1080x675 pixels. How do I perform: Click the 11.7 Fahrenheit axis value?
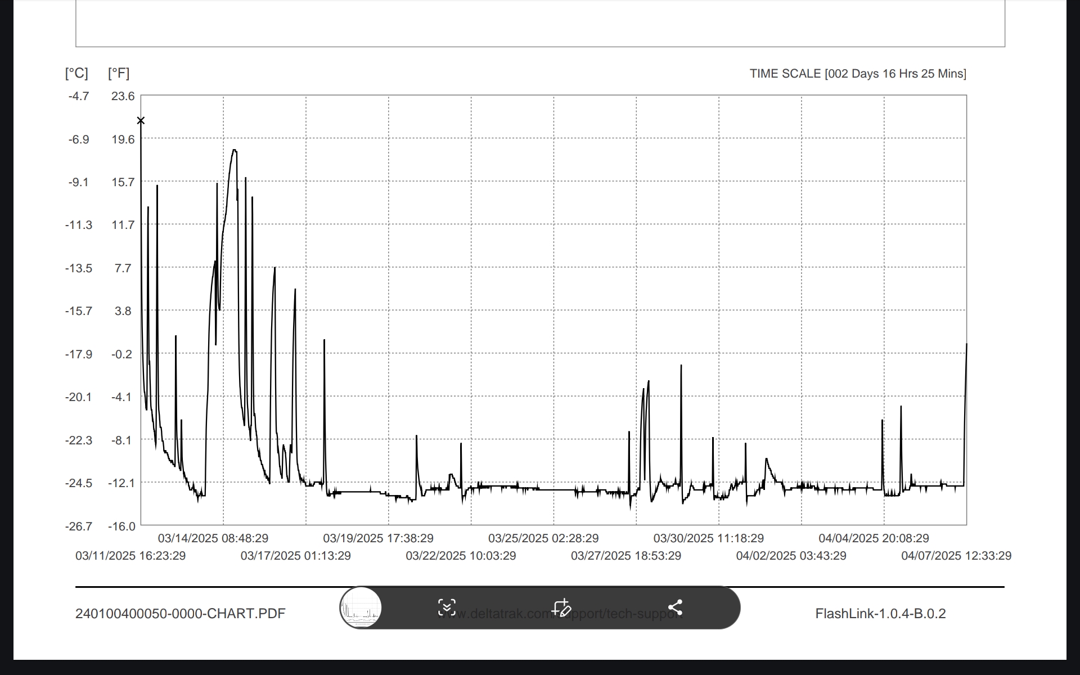coord(123,225)
